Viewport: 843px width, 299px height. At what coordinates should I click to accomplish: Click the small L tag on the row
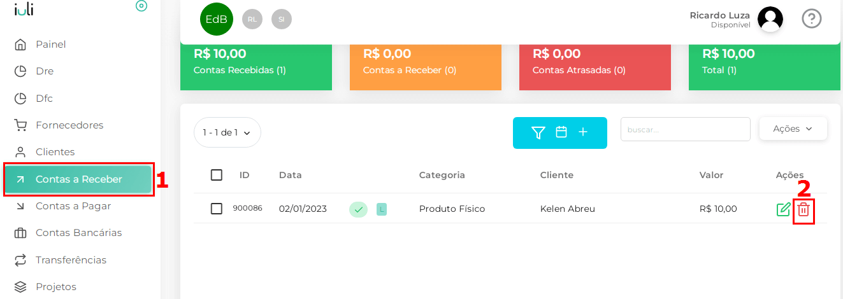click(382, 209)
